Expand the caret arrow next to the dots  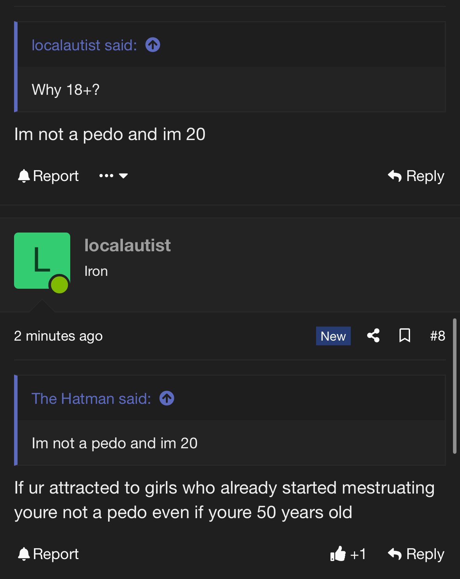pos(123,176)
